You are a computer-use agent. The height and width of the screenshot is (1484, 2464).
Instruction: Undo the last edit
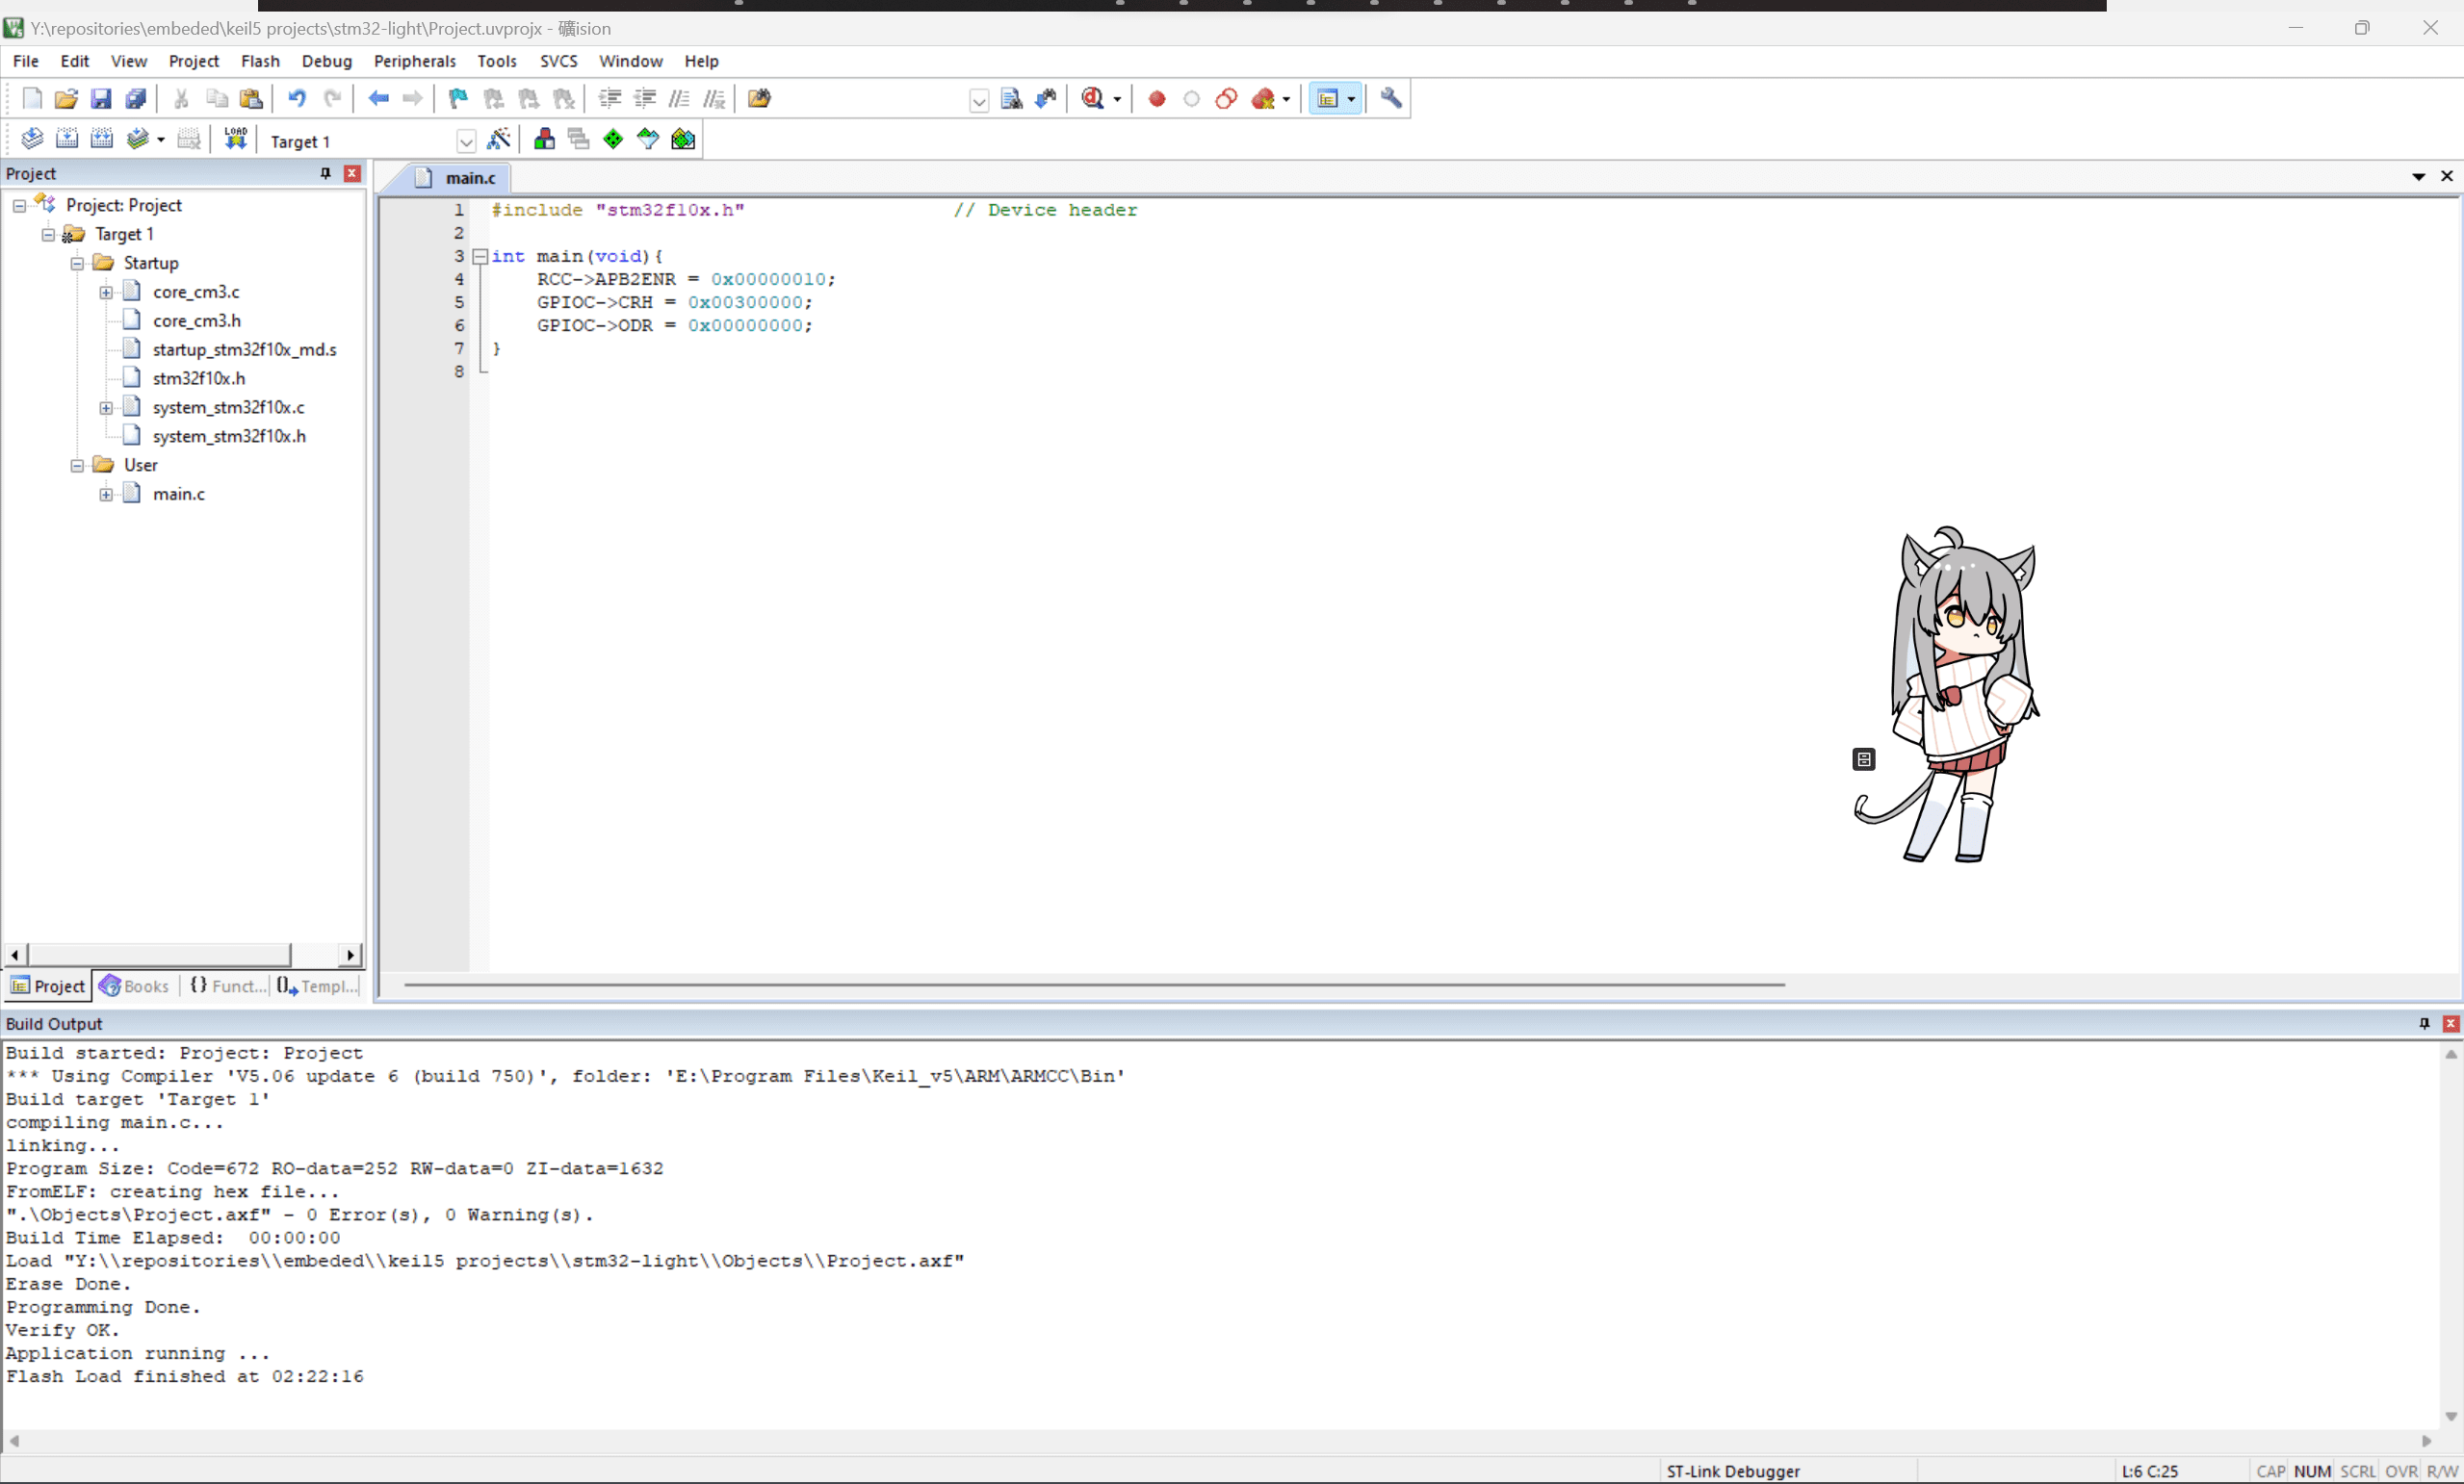297,98
